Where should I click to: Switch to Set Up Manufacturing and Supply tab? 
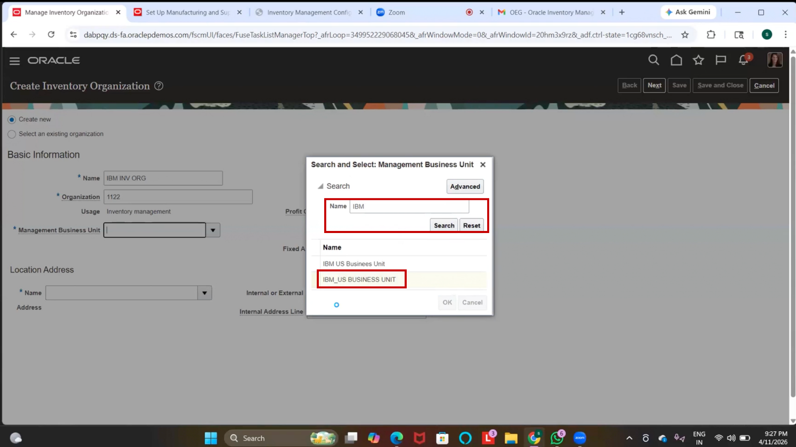[x=187, y=12]
